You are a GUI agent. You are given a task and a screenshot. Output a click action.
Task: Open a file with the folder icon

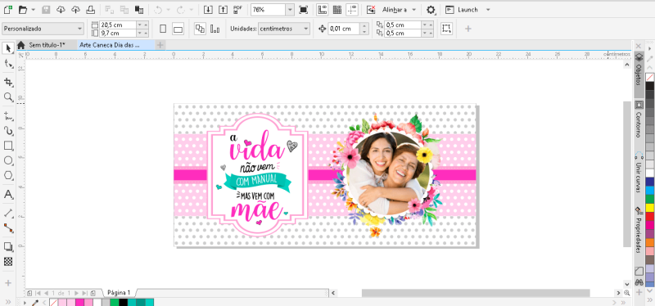(23, 9)
